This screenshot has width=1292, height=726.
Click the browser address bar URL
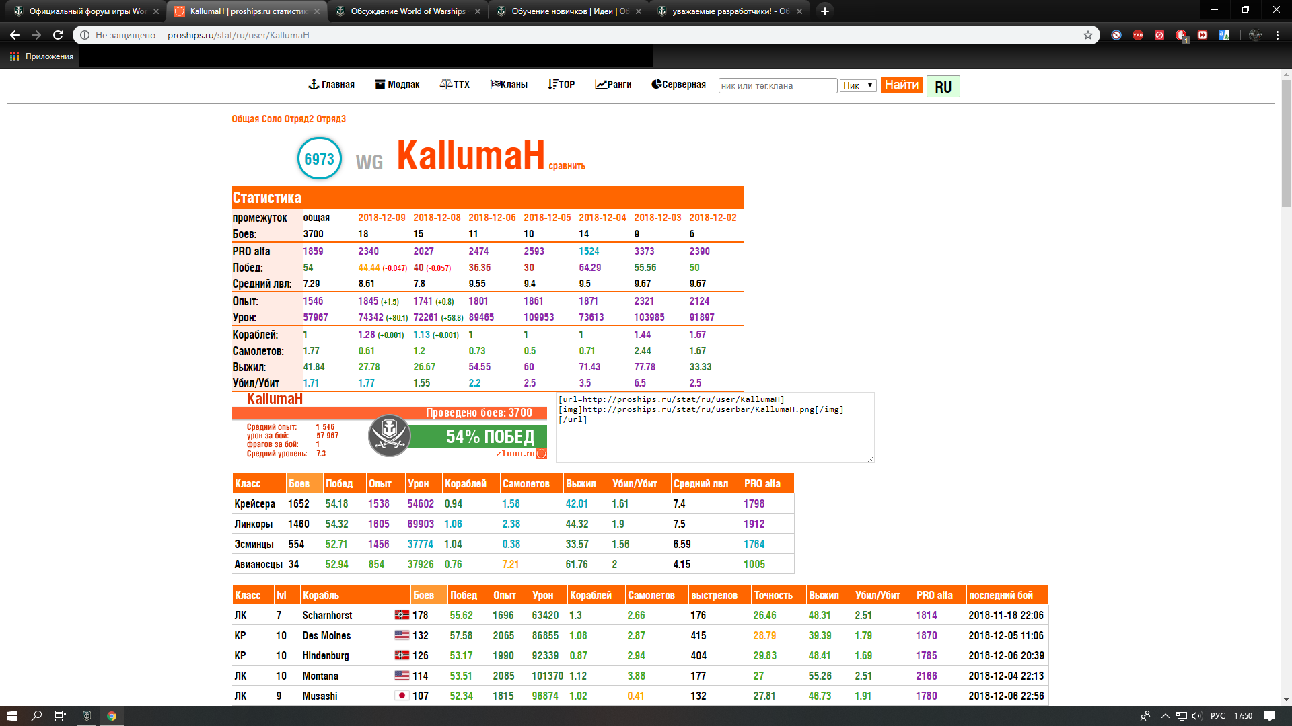[238, 35]
